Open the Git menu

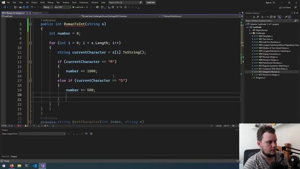27,2
